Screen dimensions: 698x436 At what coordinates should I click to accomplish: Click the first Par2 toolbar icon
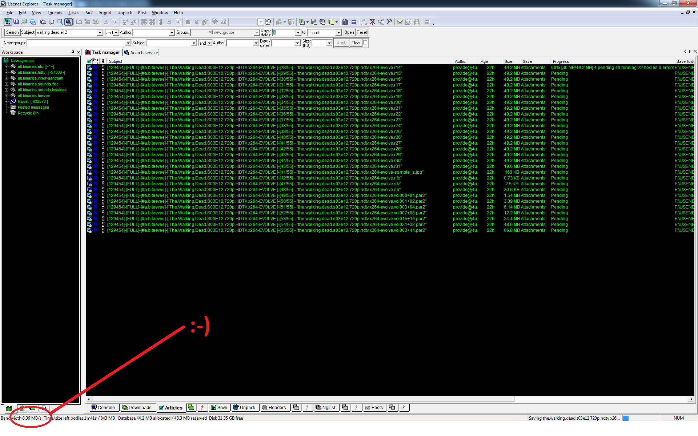(279, 22)
